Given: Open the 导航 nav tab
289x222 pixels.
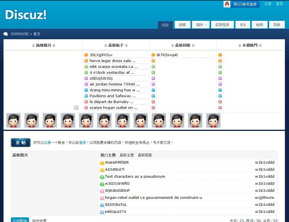Looking at the screenshot, I should point(277,25).
